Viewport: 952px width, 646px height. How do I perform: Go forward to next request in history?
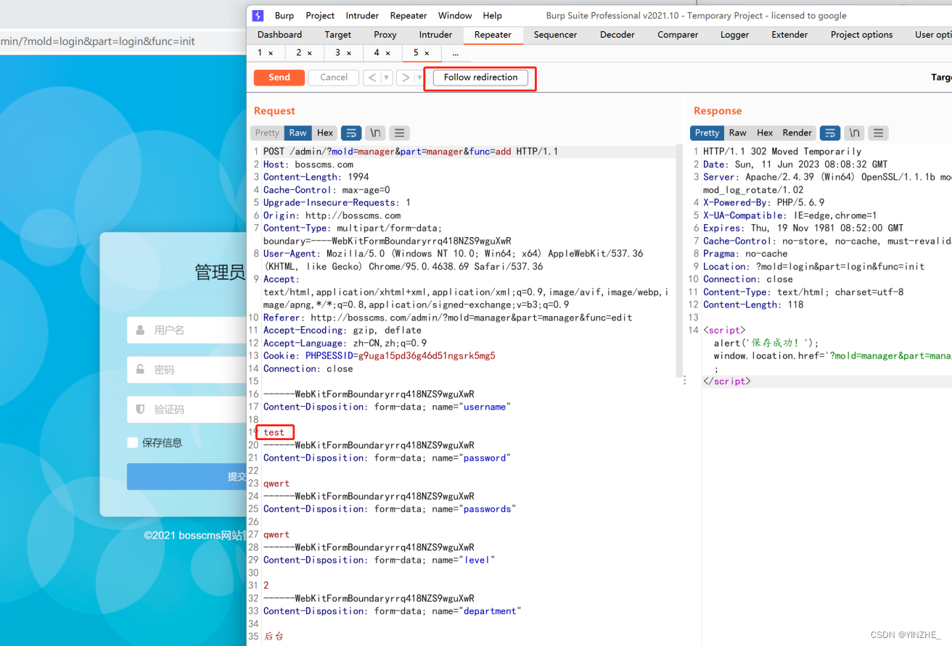[406, 78]
